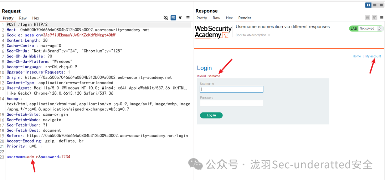Click the Accept-Language header line
Viewport: 385px width, 180px height.
click(42, 67)
